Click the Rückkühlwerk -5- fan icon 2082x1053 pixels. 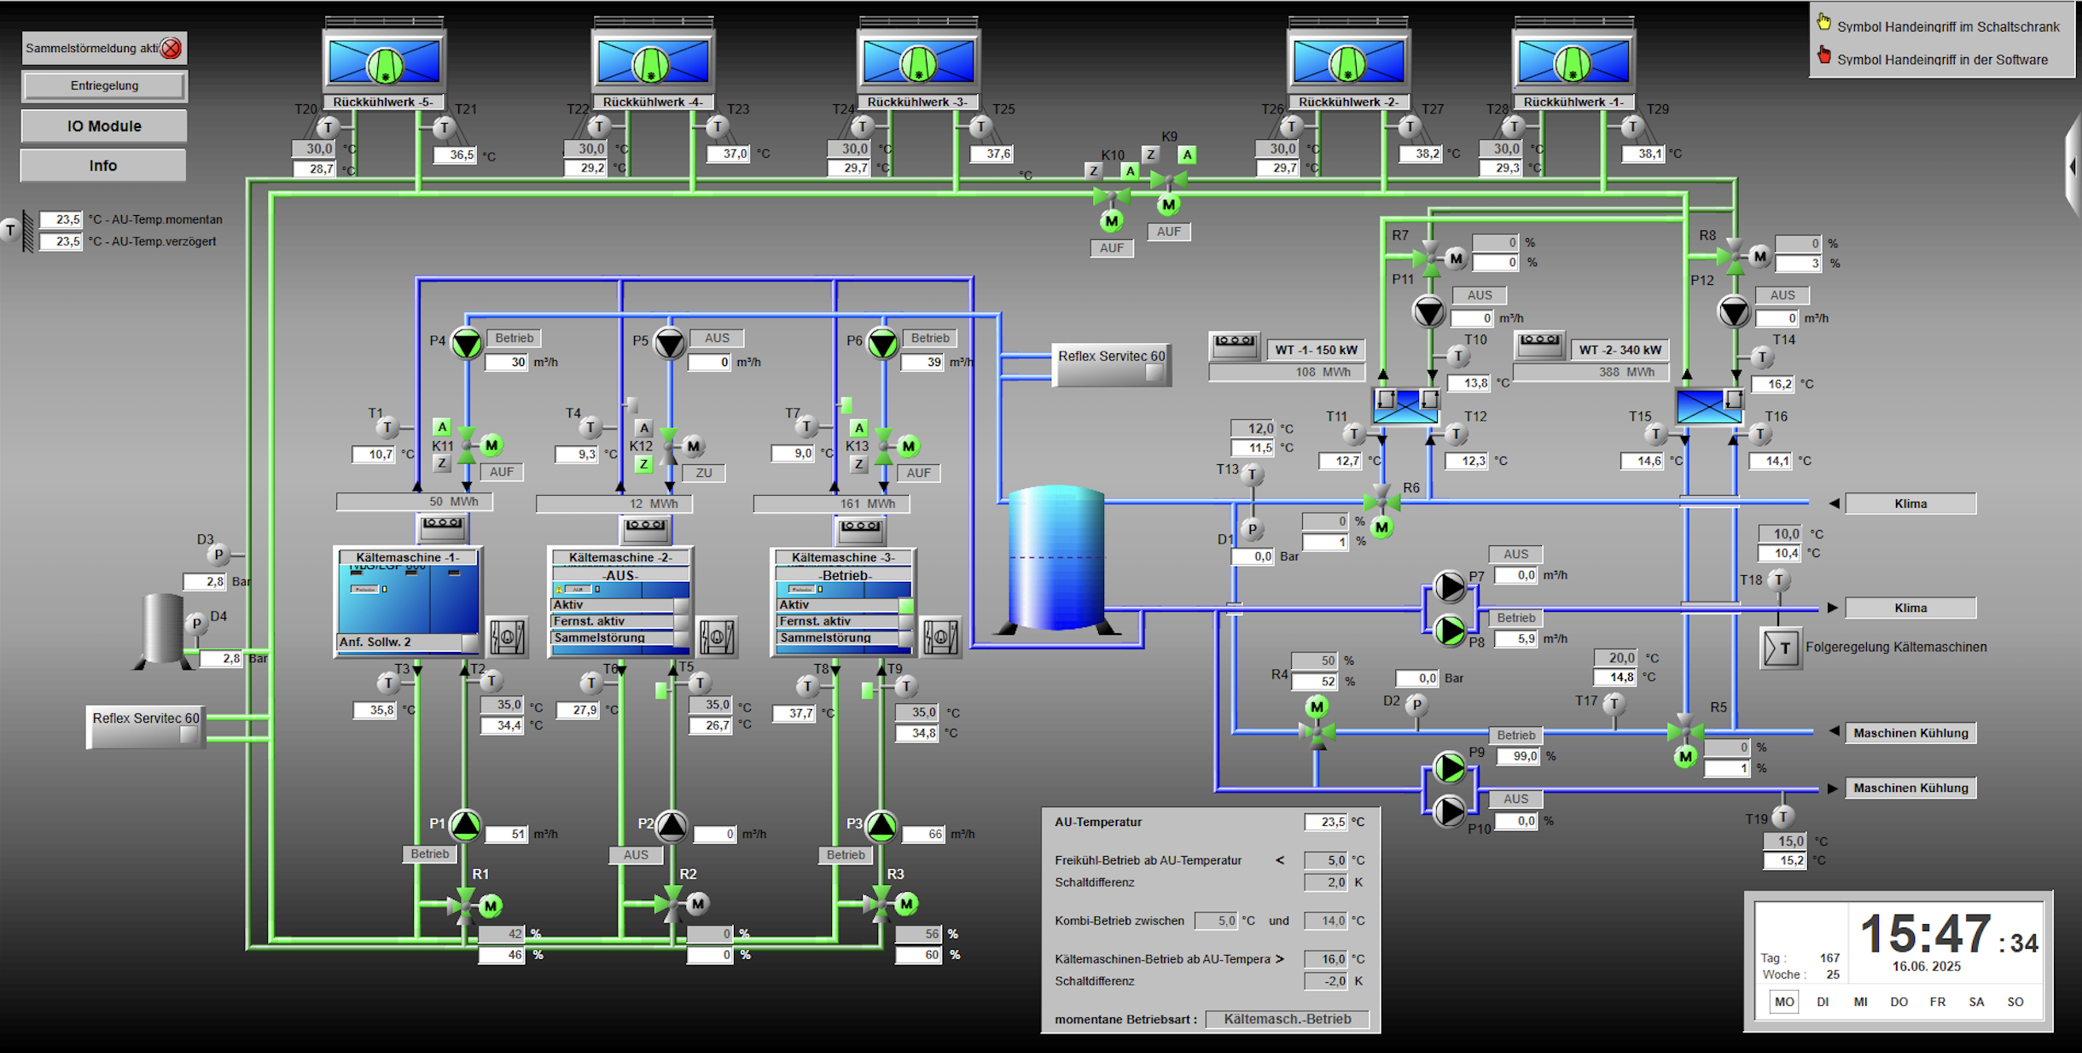(385, 64)
